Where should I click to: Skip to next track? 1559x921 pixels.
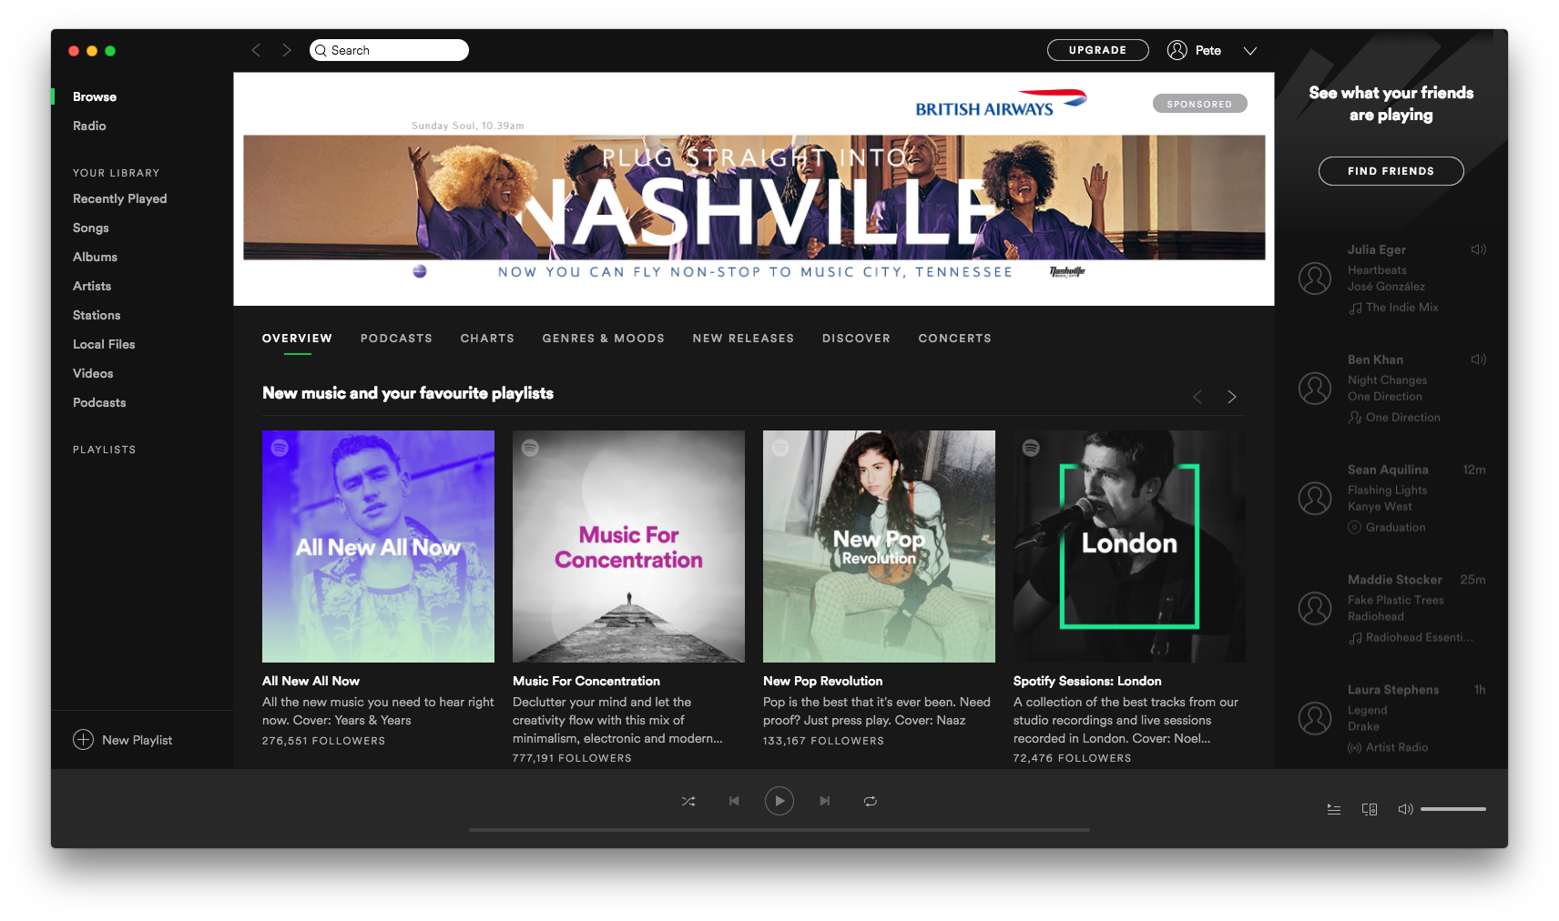824,801
